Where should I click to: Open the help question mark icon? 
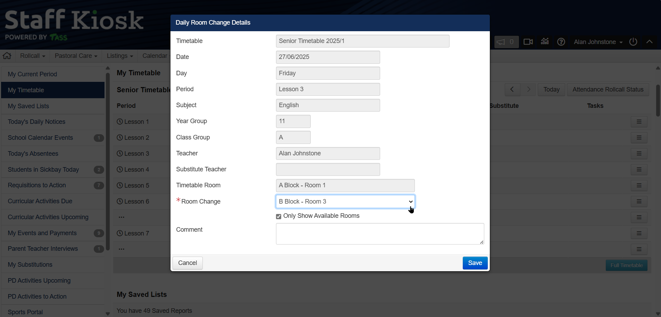point(561,42)
